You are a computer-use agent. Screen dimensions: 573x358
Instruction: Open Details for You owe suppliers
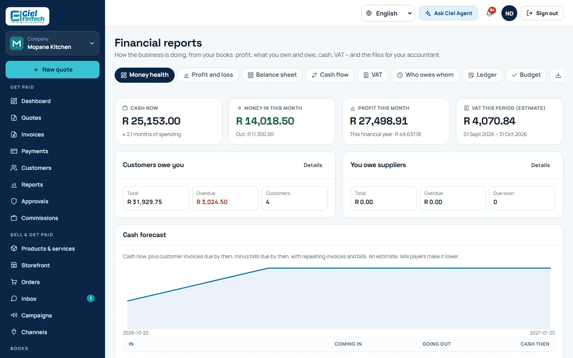click(540, 165)
